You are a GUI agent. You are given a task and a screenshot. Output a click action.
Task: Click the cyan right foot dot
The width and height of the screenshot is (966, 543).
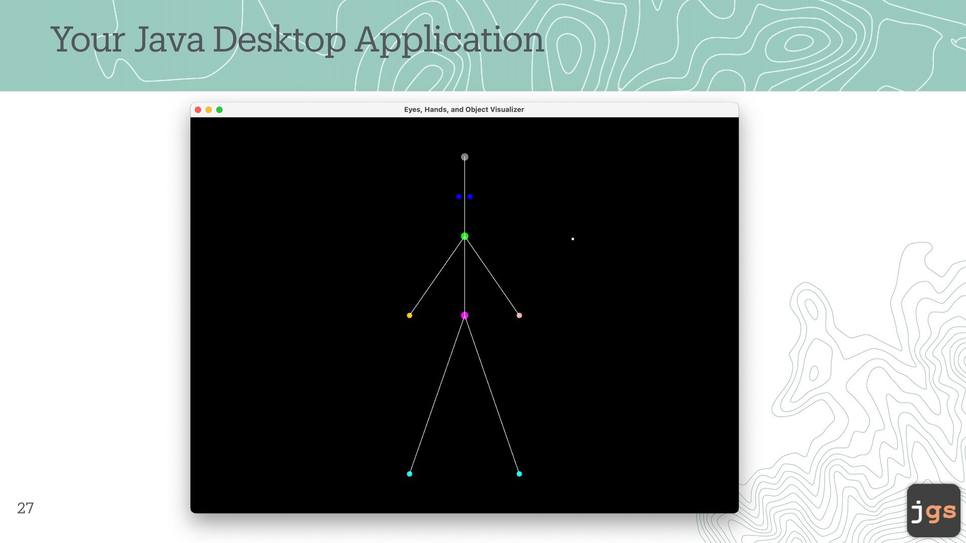[519, 474]
